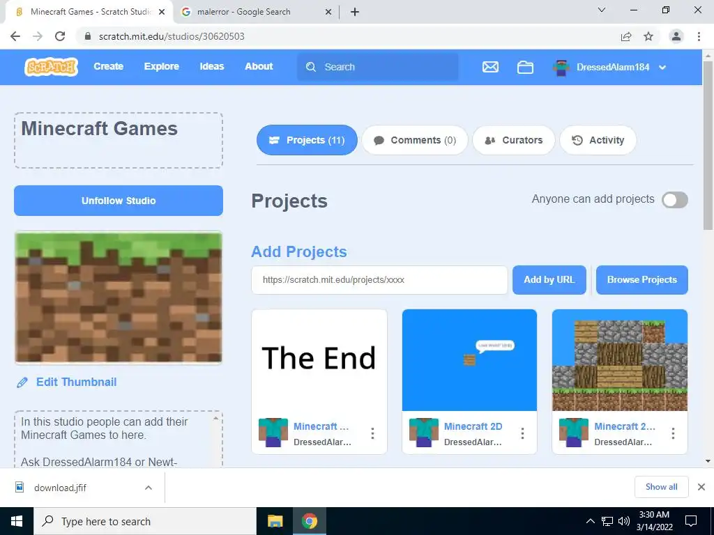Viewport: 714px width, 535px height.
Task: Click the DressedAlarm184 avatar in navbar
Action: point(561,68)
